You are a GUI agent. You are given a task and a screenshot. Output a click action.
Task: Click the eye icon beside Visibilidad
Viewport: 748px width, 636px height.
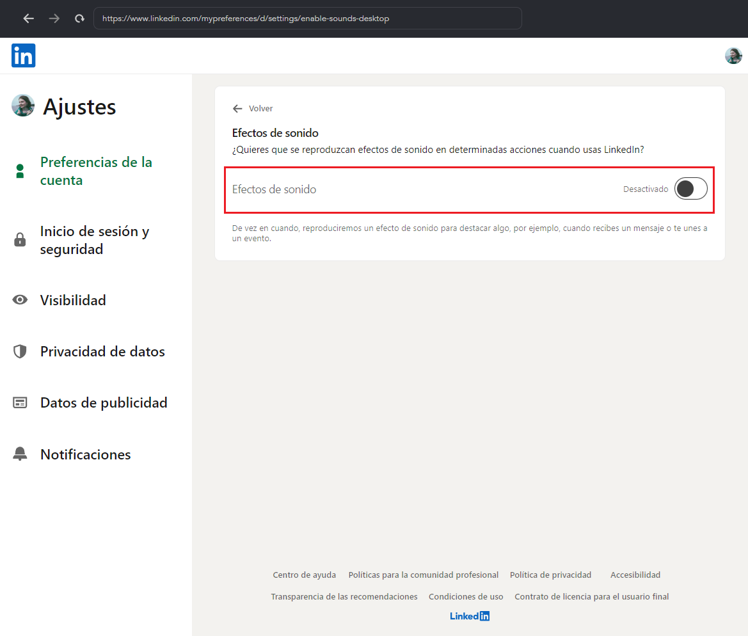click(20, 300)
